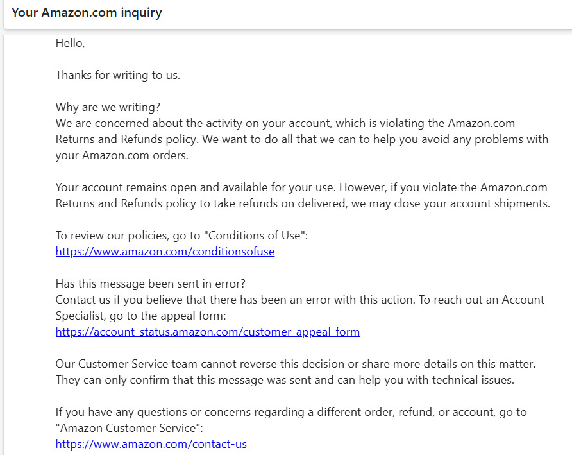
Task: Open the customer-appeal-form link
Action: 208,332
